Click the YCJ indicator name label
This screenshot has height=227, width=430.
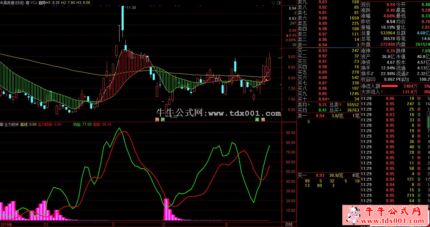34,2
